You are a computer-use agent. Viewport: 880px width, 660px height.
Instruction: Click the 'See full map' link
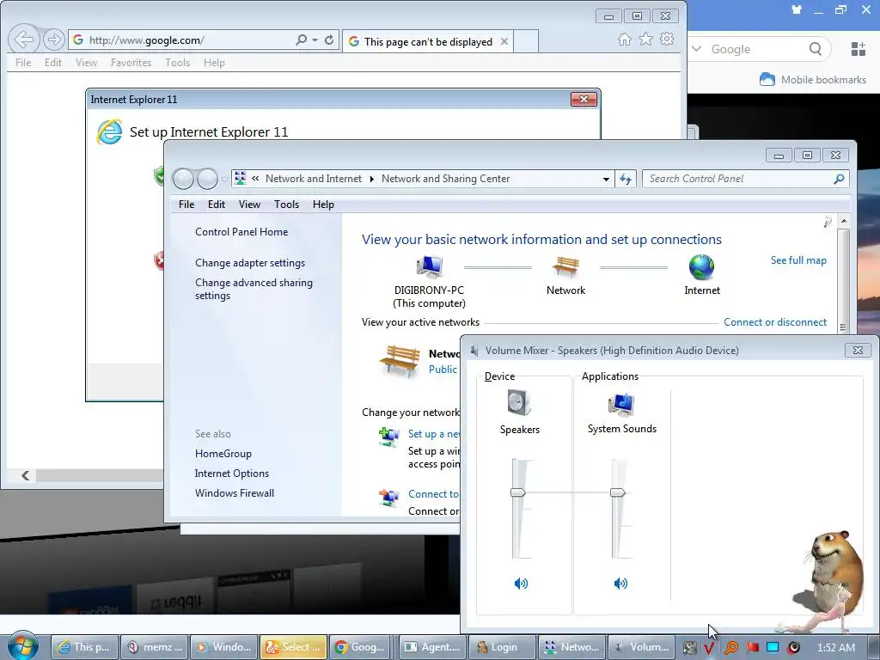point(798,260)
